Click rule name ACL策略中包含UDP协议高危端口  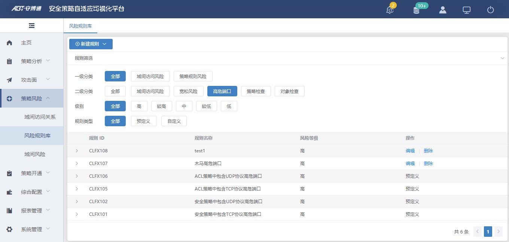pos(228,176)
